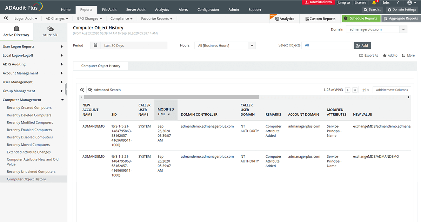The height and width of the screenshot is (222, 421).
Task: Click the help question mark icon
Action: tap(397, 2)
